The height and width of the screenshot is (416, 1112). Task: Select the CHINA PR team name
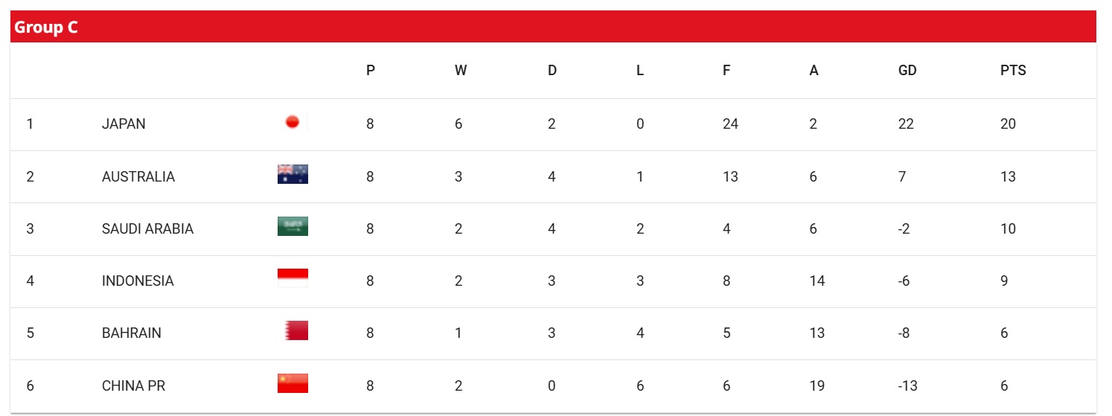[x=134, y=385]
